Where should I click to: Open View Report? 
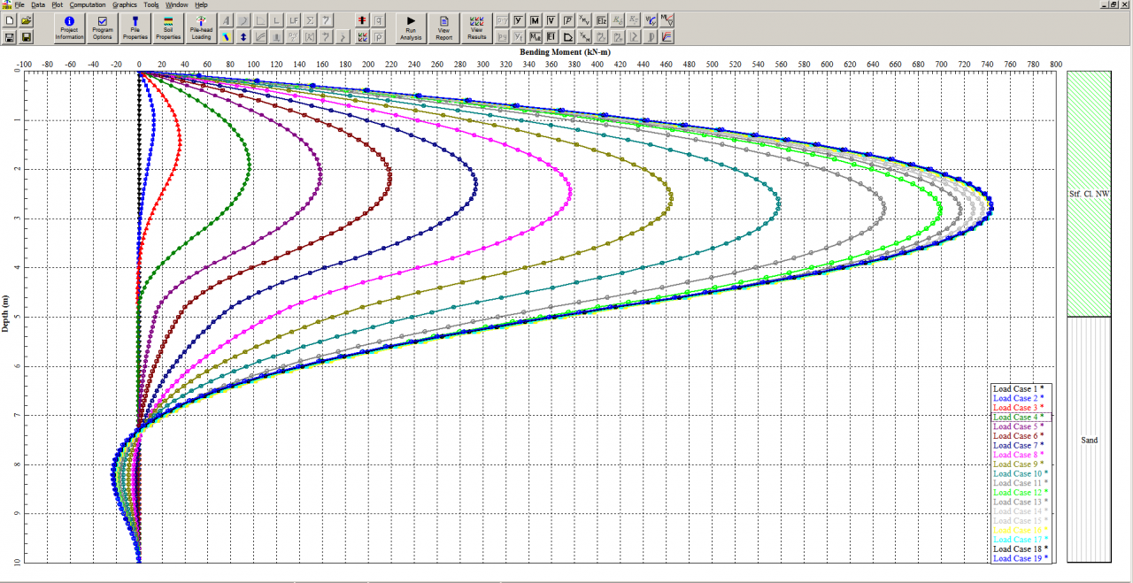click(444, 28)
